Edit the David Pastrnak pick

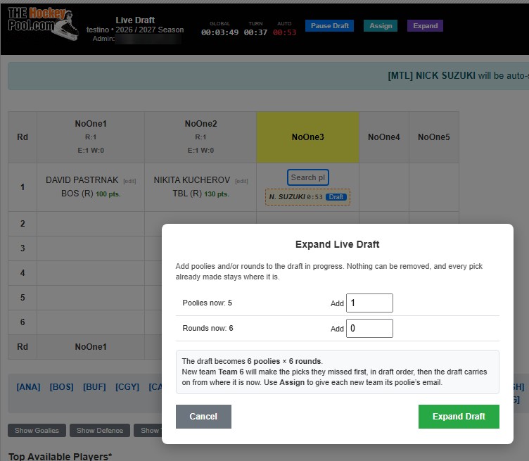click(x=129, y=181)
